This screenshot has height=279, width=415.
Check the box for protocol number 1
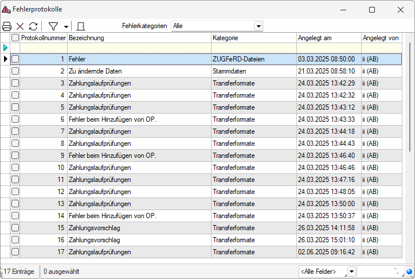(x=15, y=59)
